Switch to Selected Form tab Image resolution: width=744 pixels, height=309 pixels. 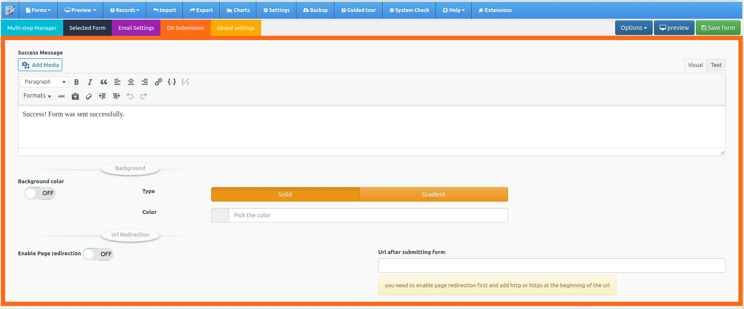[x=87, y=28]
